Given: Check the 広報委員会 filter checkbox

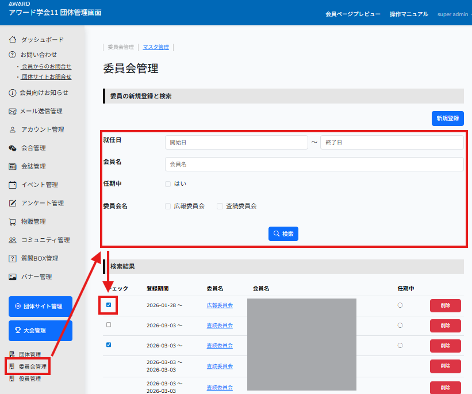Looking at the screenshot, I should tap(168, 206).
